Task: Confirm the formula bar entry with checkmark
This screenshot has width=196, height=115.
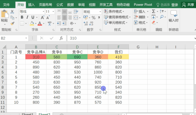Action: (51, 38)
